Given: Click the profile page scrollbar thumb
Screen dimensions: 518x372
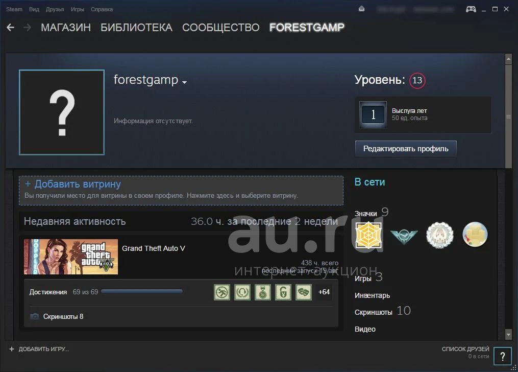Looking at the screenshot, I should [x=508, y=115].
